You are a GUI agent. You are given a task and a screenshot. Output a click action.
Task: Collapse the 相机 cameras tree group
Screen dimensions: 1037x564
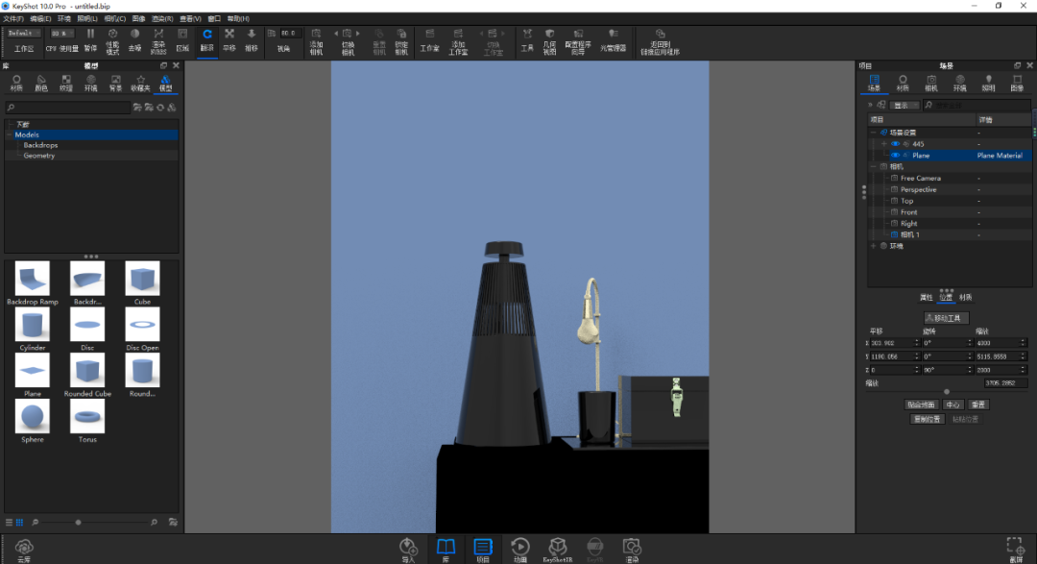point(874,167)
